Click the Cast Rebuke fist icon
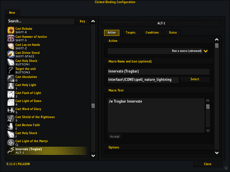This screenshot has height=172, width=230. tap(11, 30)
